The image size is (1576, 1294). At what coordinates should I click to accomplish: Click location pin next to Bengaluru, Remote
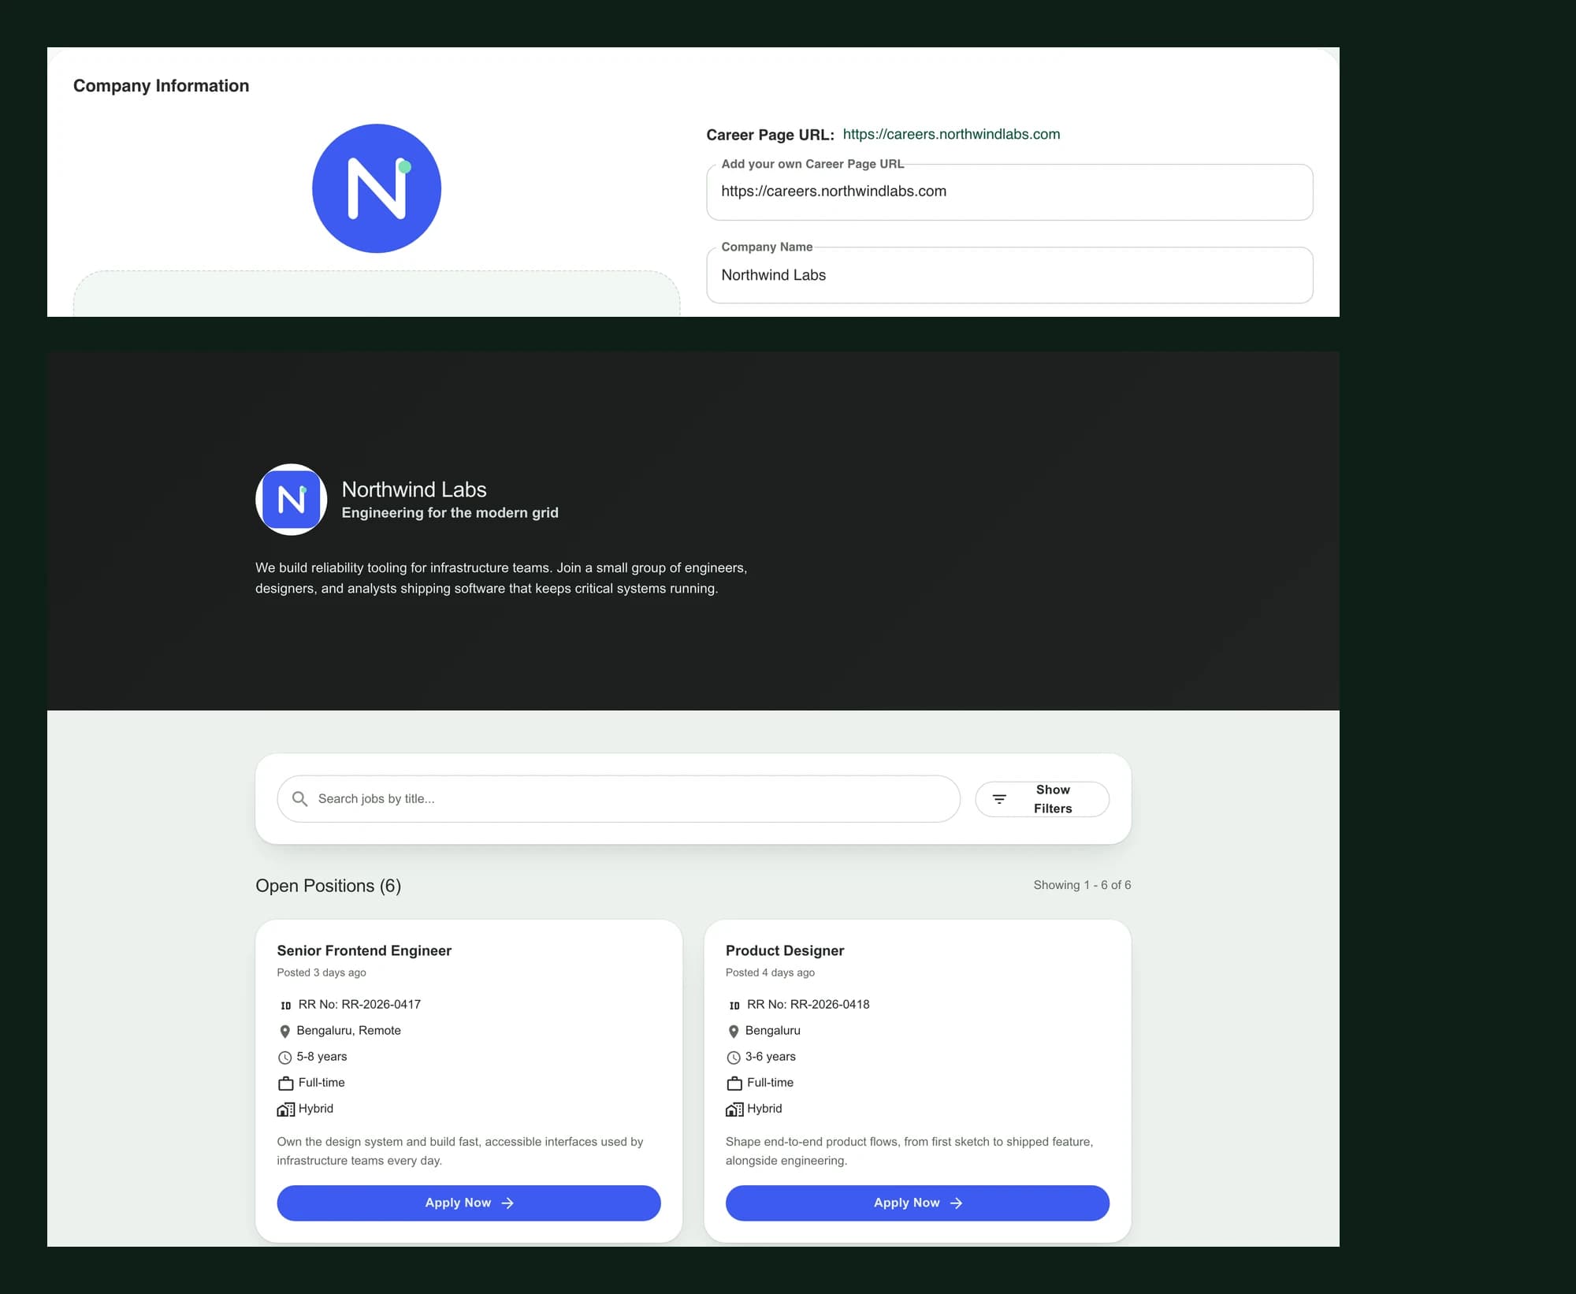(x=284, y=1031)
